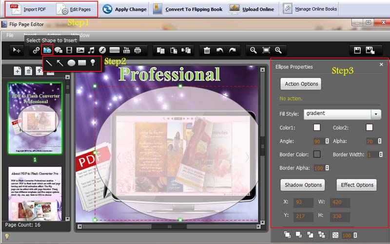Viewport: 390px width, 244px height.
Task: Select the move/pointer tool in the toolbar
Action: pyautogui.click(x=17, y=51)
